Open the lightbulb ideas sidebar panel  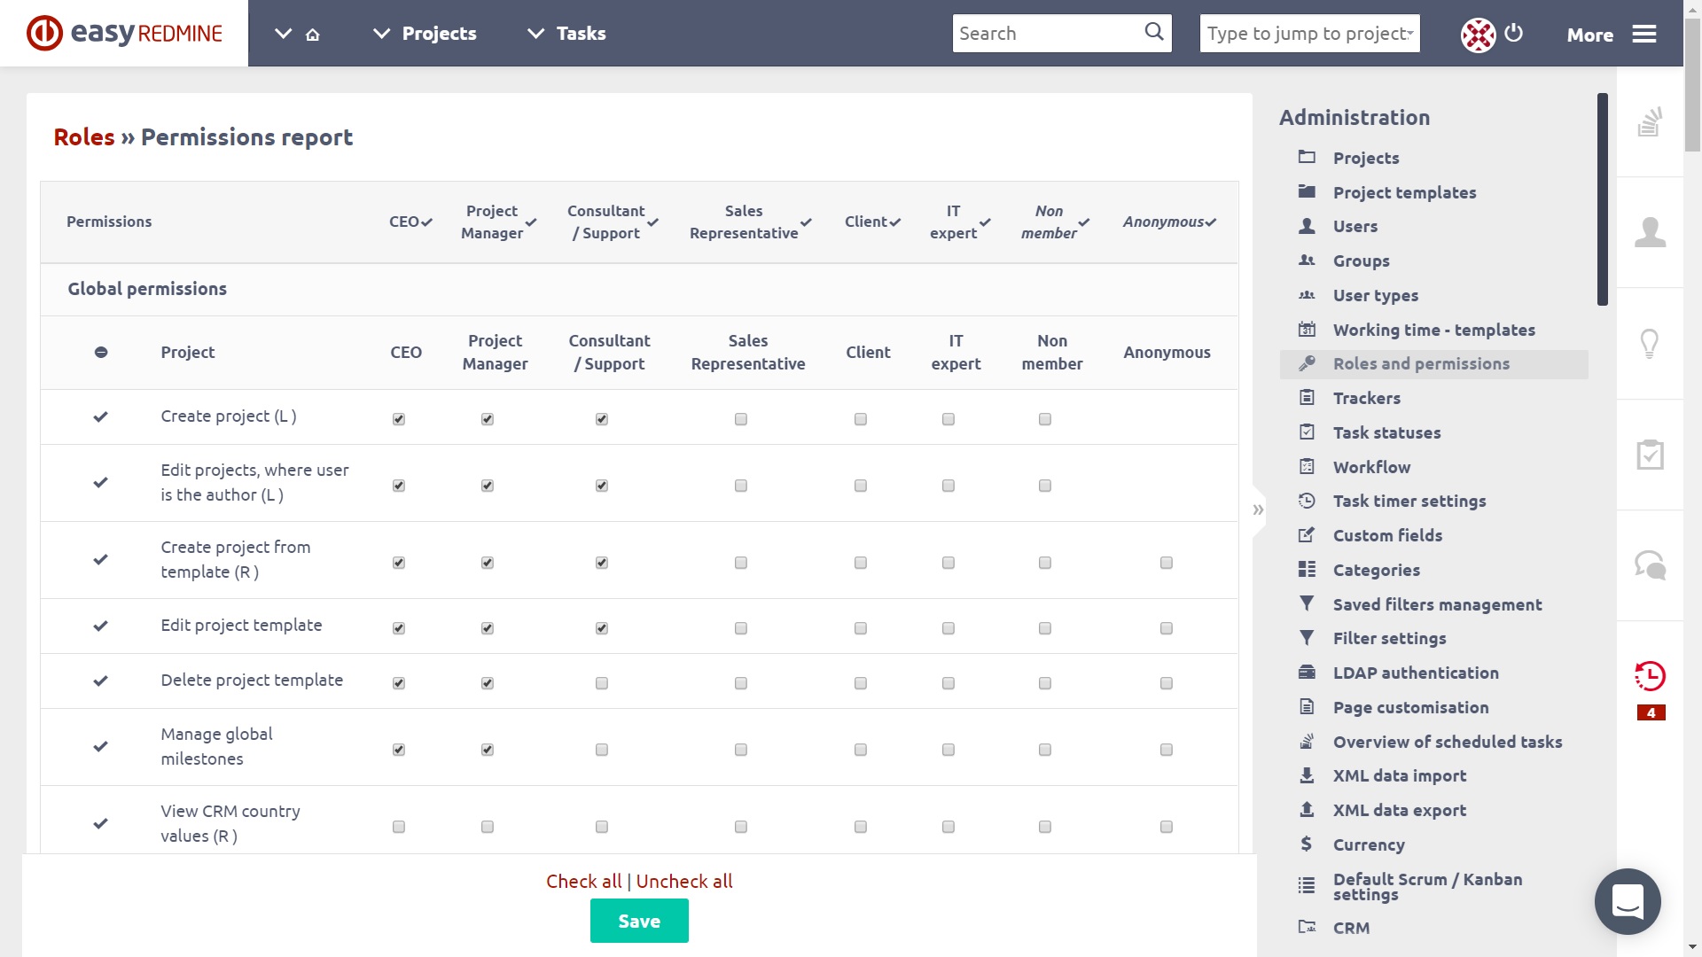click(x=1650, y=343)
